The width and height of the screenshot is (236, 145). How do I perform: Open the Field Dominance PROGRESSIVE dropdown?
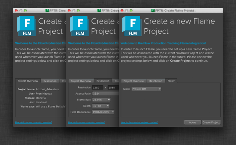click(103, 112)
